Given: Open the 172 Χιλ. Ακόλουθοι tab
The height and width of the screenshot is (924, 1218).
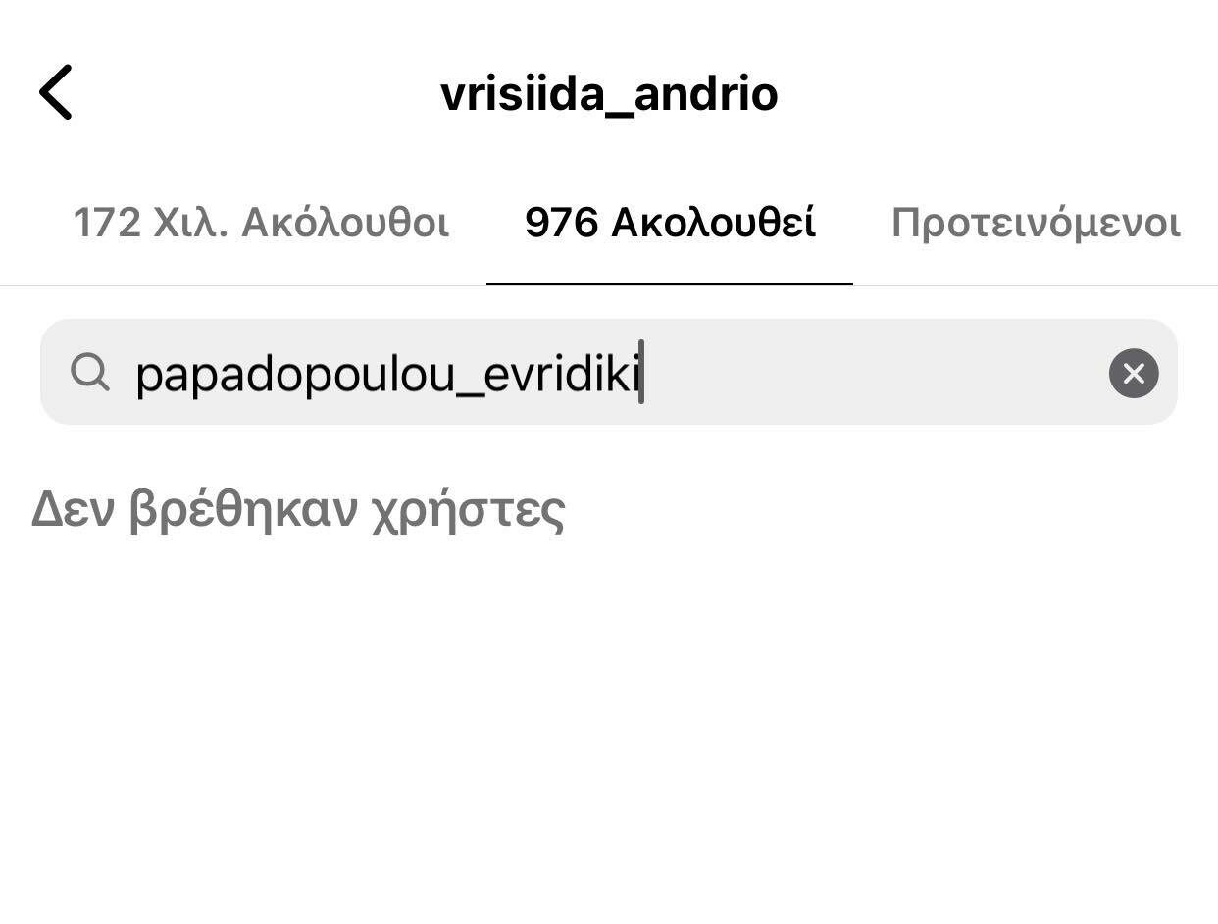Looking at the screenshot, I should click(261, 223).
